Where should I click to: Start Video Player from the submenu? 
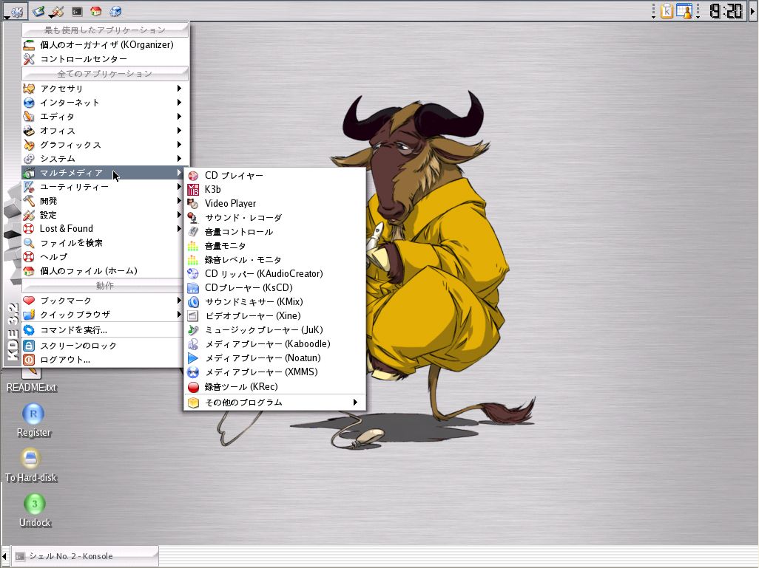[274, 204]
